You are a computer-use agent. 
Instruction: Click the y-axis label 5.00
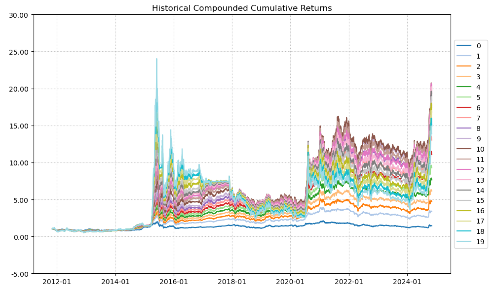[x=21, y=200]
